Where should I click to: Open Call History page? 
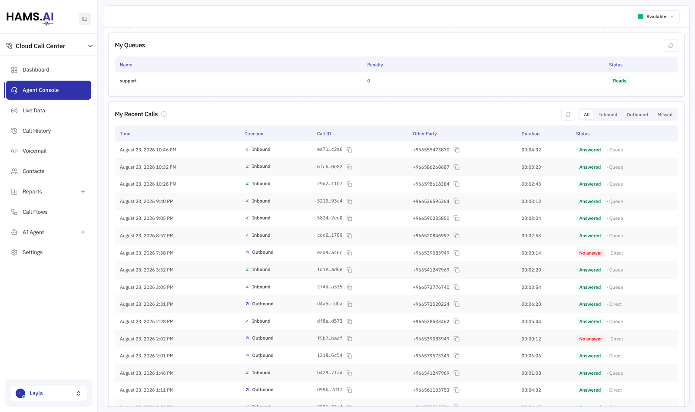(x=49, y=131)
